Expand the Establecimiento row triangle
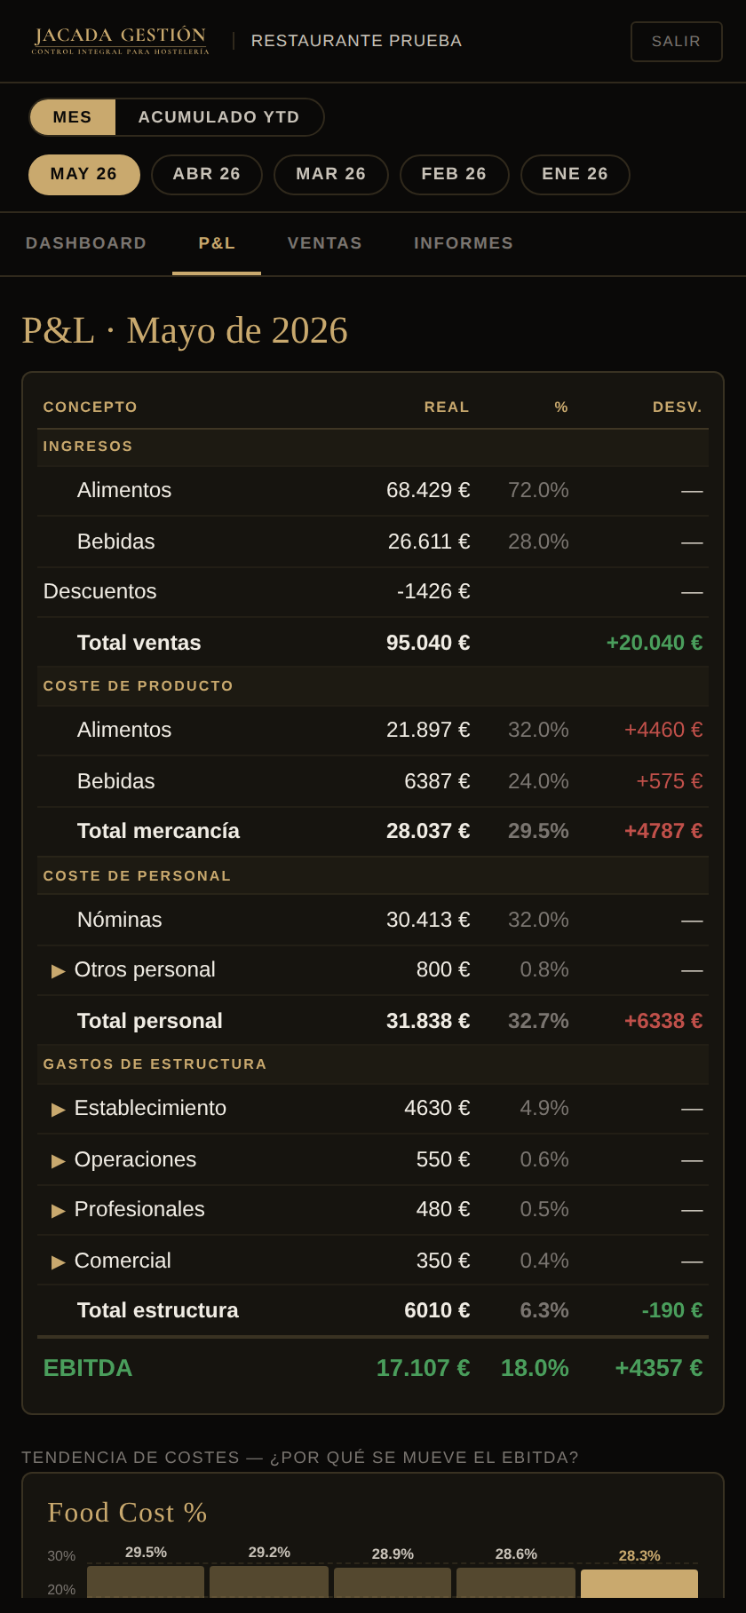Viewport: 746px width, 1613px height. (59, 1109)
